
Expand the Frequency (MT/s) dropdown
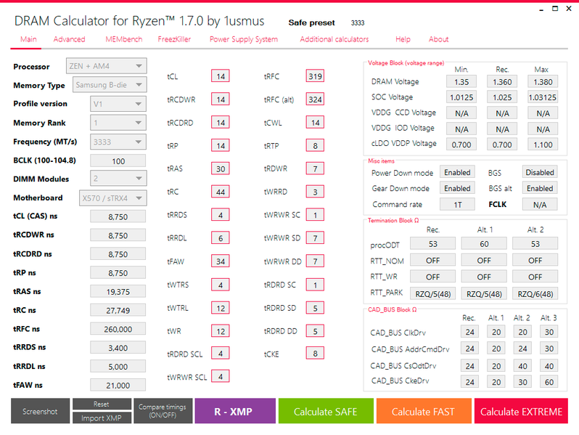[118, 142]
